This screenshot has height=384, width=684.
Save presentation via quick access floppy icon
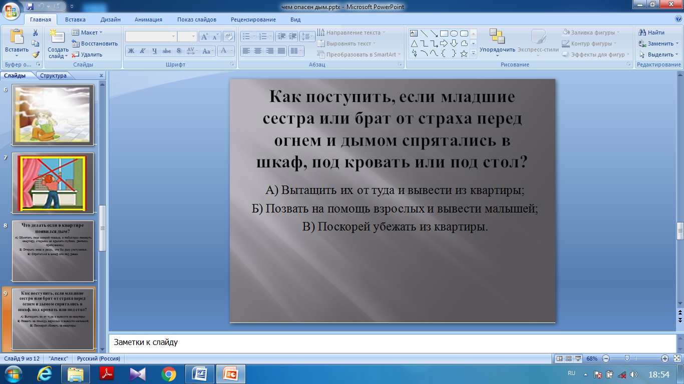pos(30,6)
